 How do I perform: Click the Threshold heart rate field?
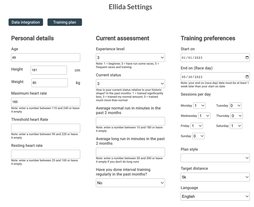click(45, 128)
